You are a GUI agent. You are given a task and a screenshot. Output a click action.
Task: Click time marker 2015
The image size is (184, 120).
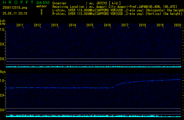tap(90, 25)
